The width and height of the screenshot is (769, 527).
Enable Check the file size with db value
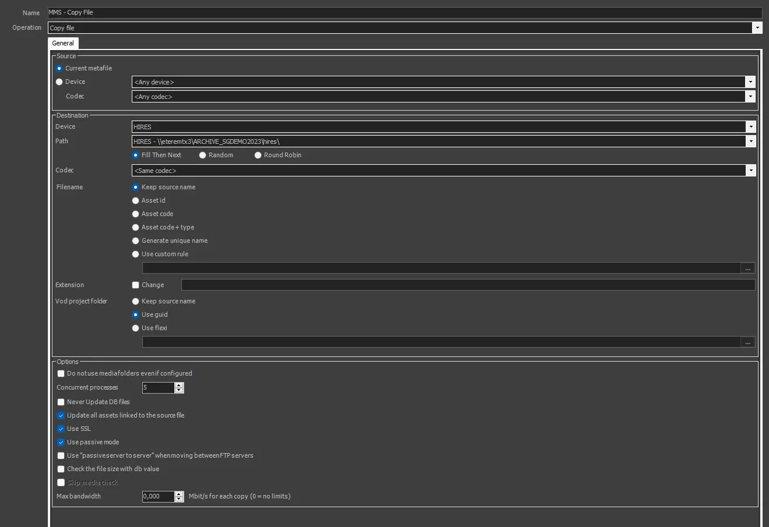[61, 469]
